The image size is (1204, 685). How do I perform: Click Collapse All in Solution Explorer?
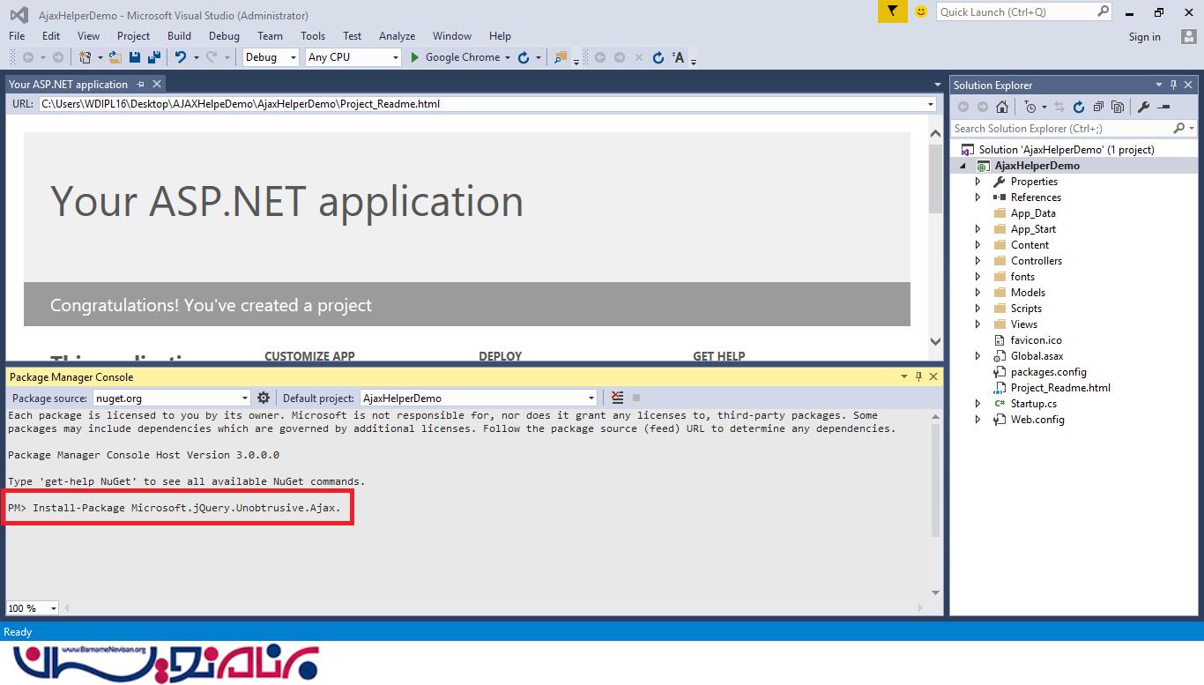tap(1098, 107)
